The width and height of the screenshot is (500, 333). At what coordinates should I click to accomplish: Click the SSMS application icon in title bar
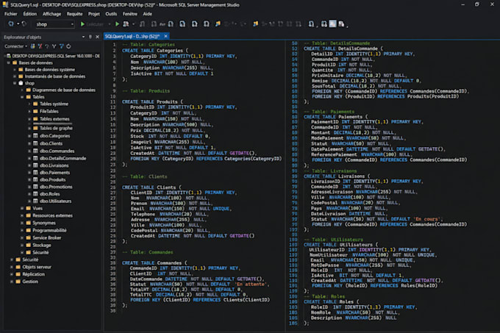coord(5,5)
